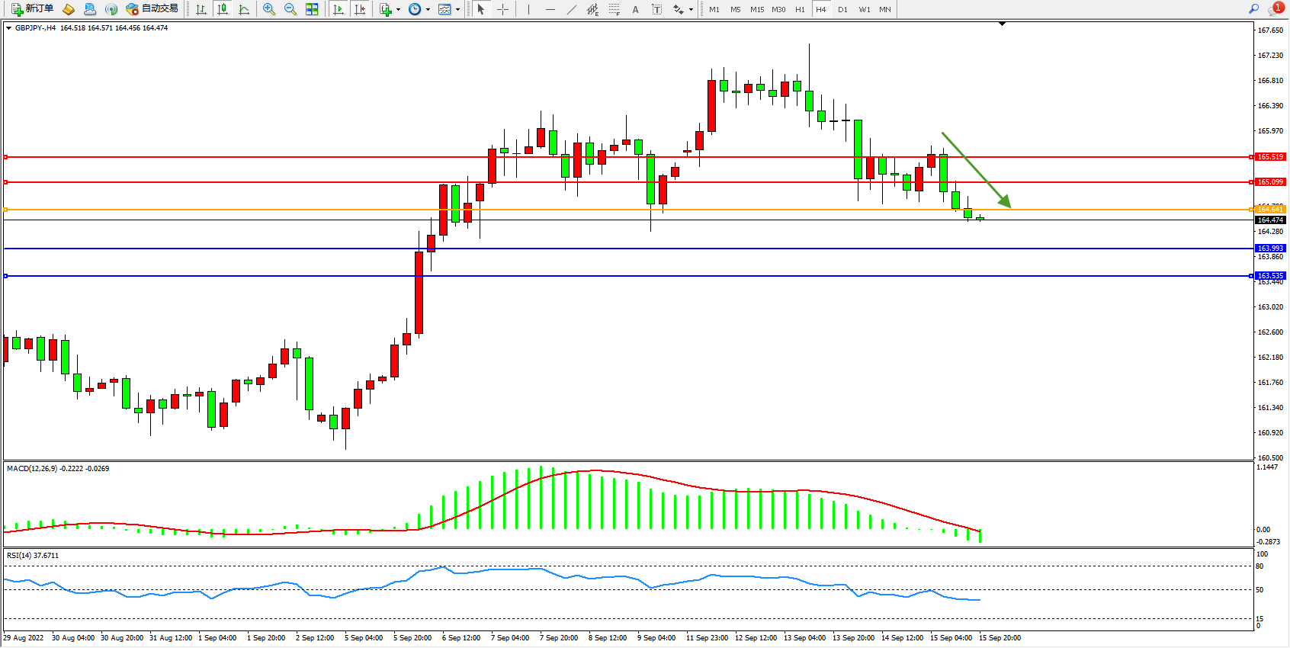Toggle chart shift from right edge
1290x648 pixels.
point(360,9)
